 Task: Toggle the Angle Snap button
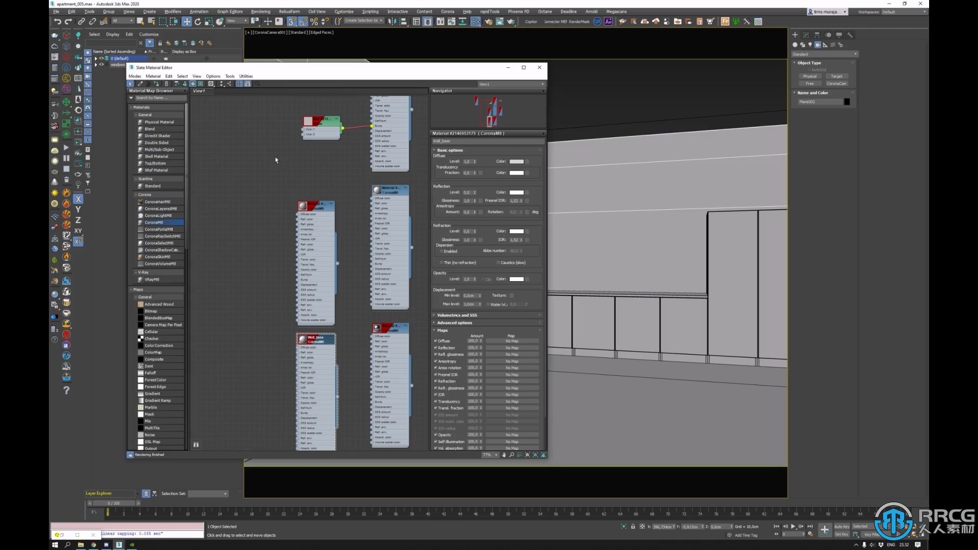303,21
